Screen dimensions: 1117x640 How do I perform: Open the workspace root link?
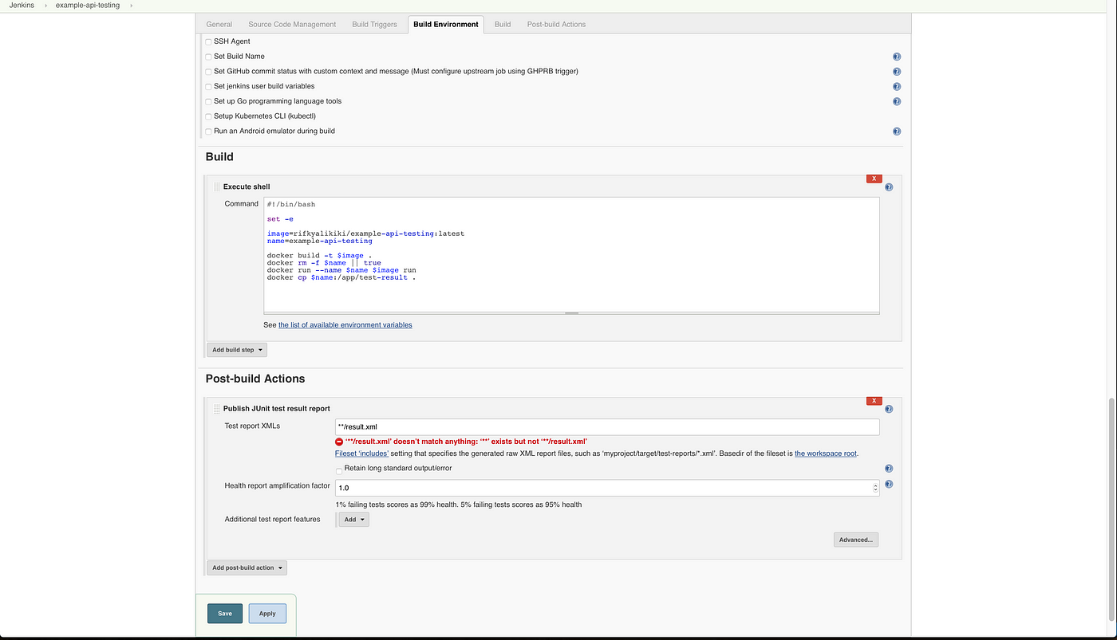point(826,453)
